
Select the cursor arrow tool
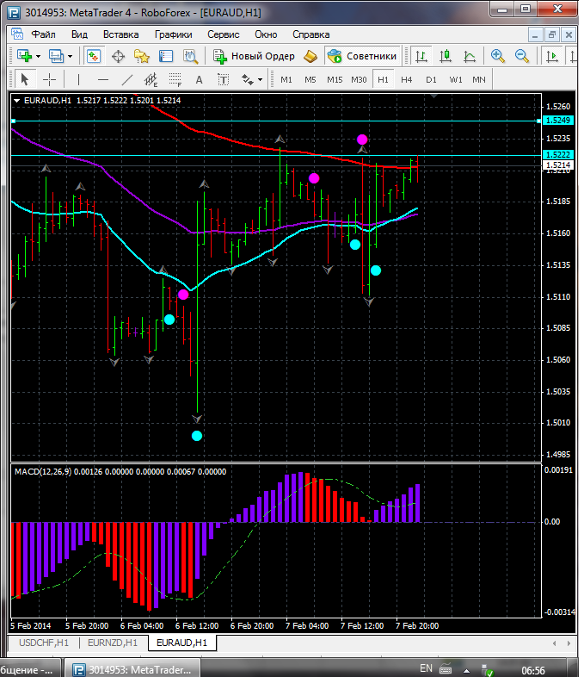click(25, 79)
